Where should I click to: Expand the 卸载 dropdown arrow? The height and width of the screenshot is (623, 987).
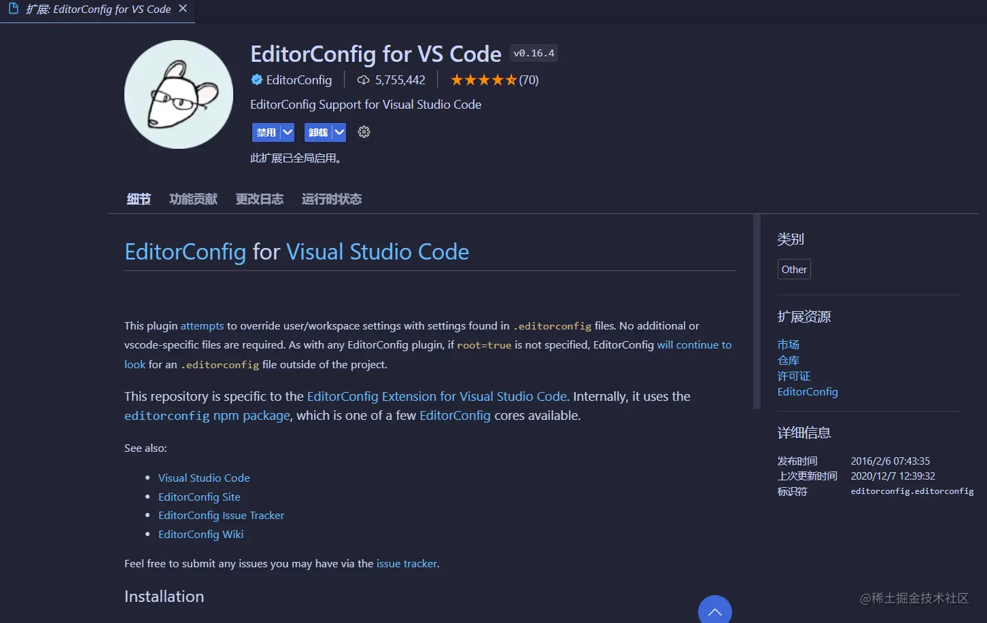coord(339,132)
